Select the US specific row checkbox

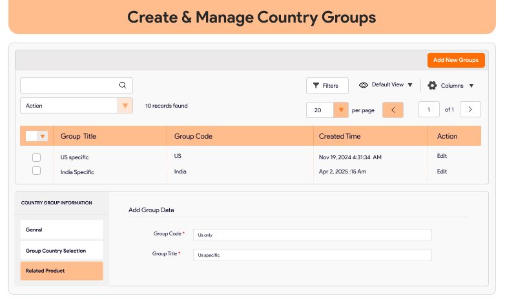pos(36,157)
